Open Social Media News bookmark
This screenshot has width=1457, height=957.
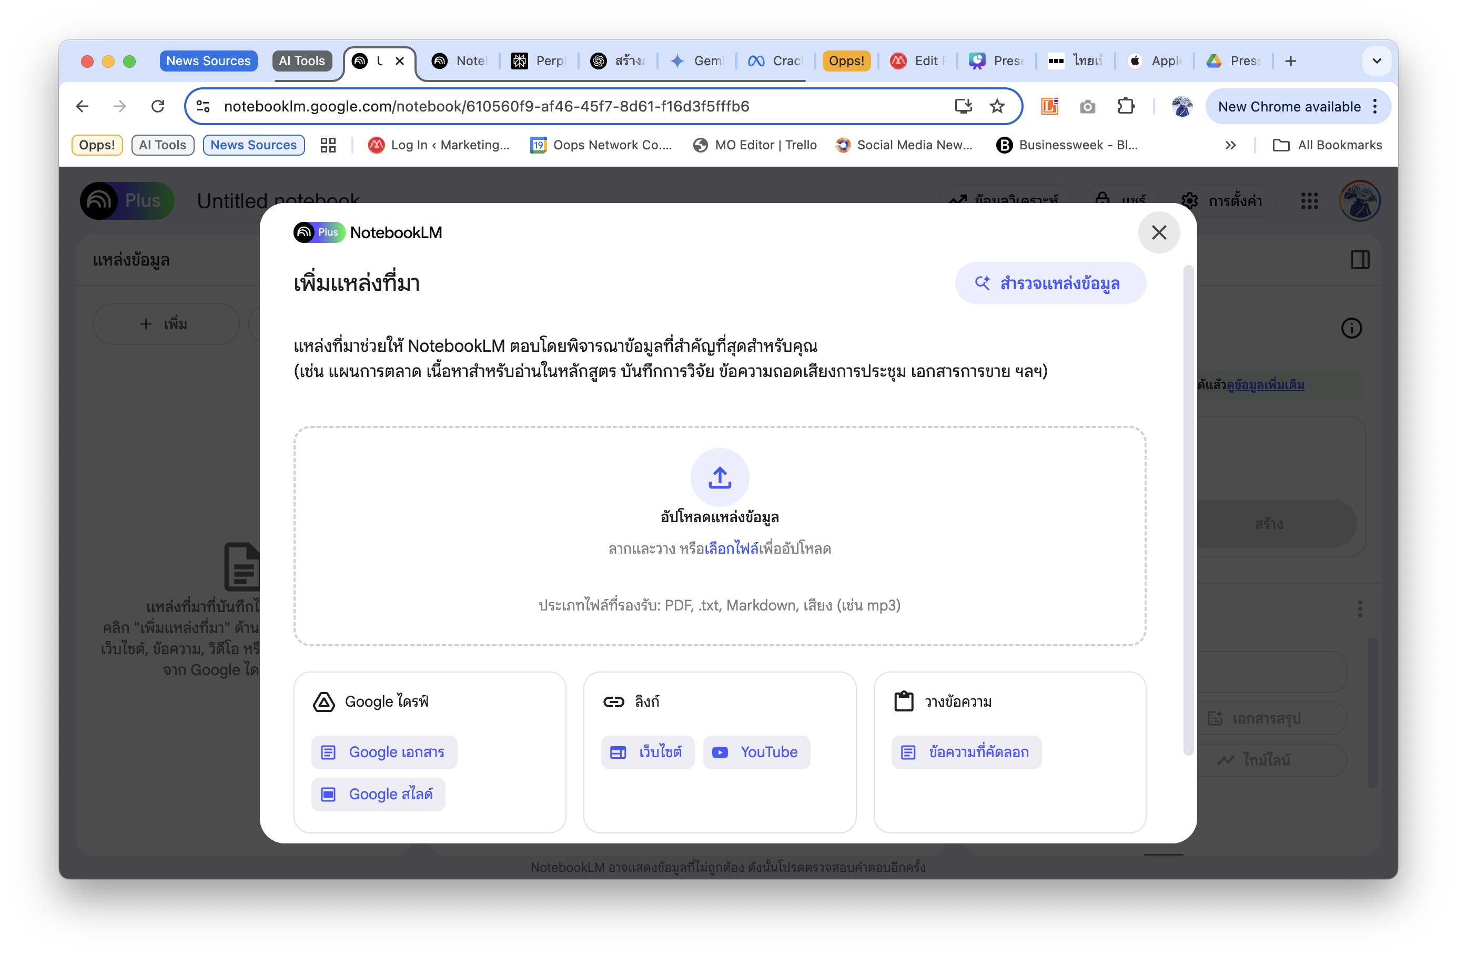[904, 145]
